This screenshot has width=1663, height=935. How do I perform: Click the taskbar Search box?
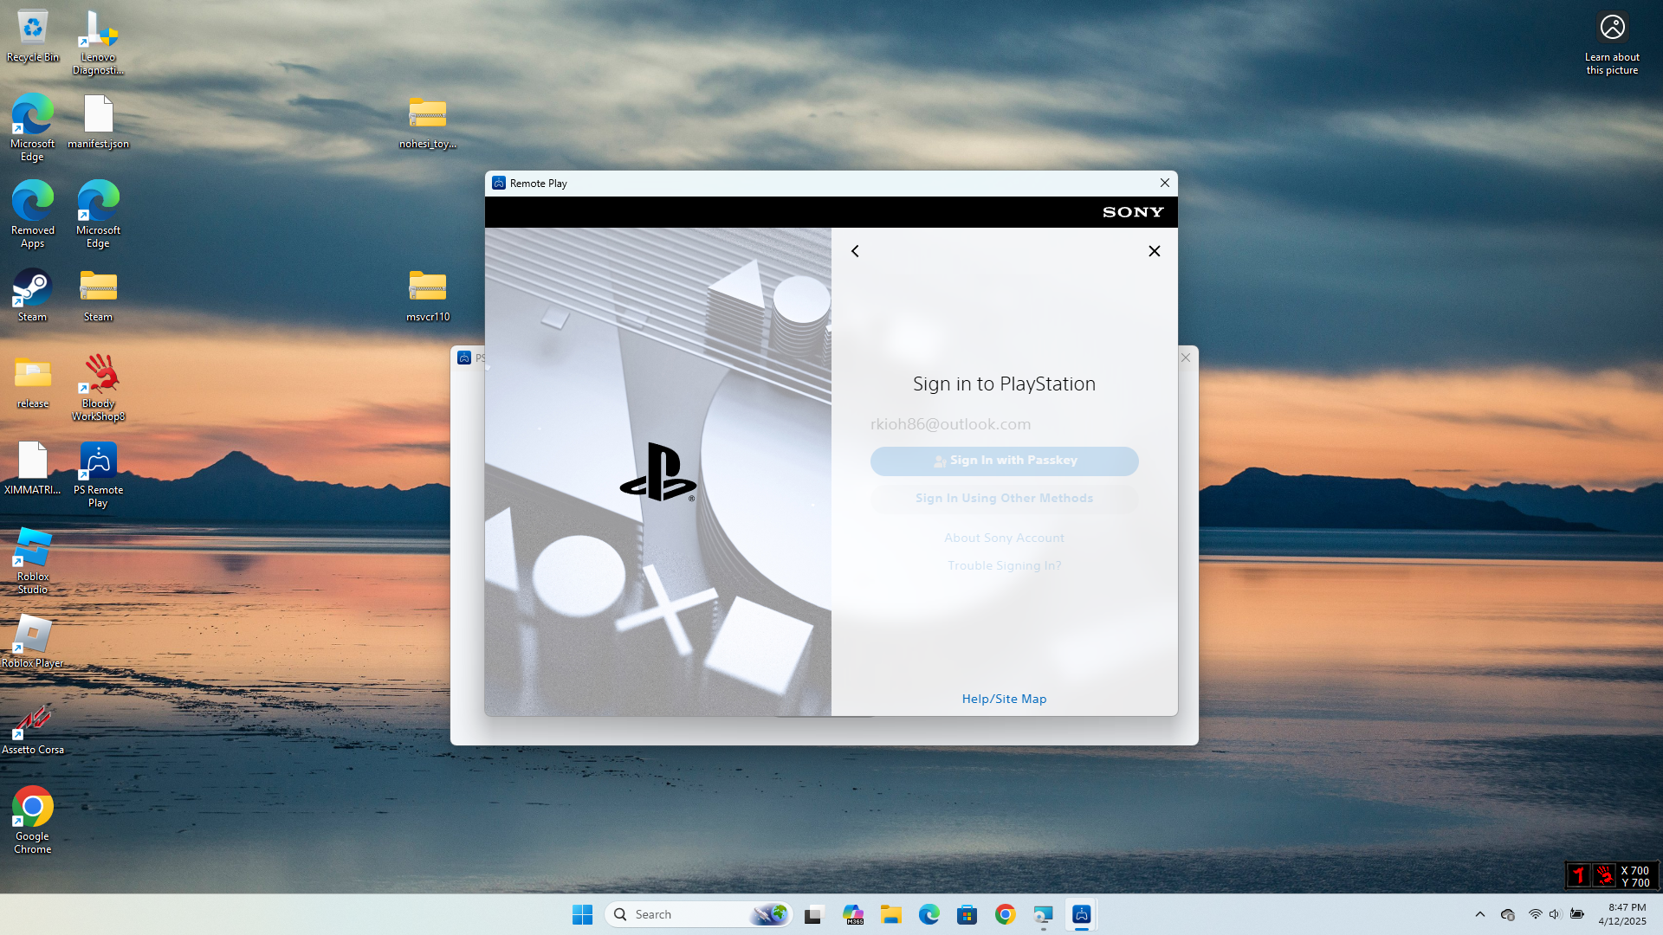(698, 914)
